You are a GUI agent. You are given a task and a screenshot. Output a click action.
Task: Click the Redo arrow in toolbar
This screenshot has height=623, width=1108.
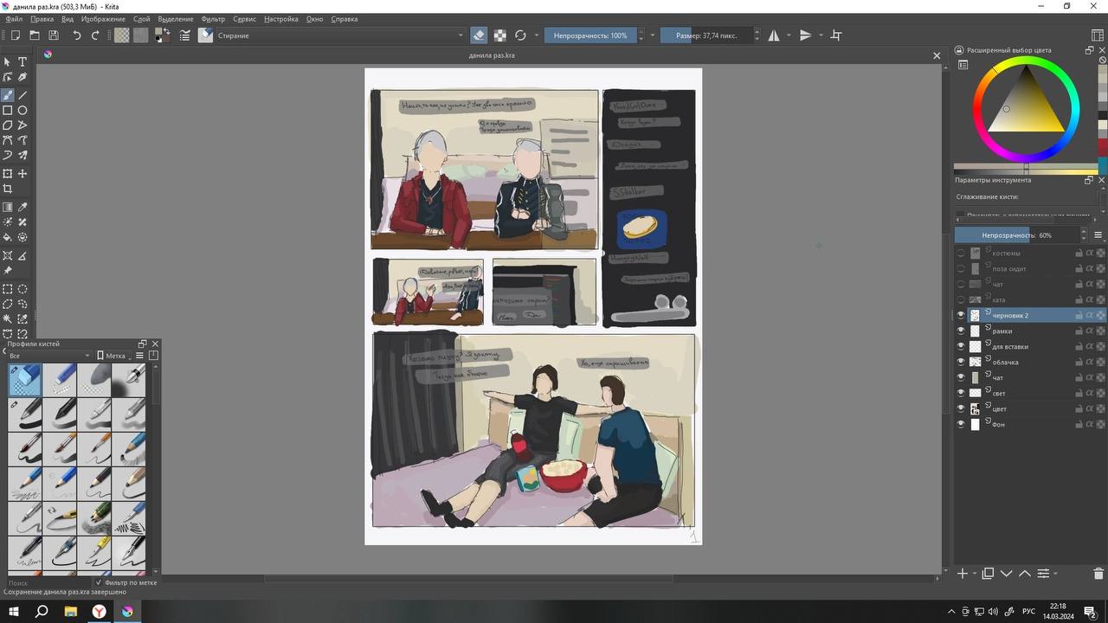[95, 35]
